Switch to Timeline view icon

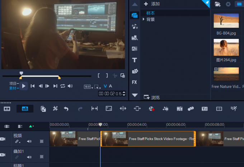click(x=25, y=109)
